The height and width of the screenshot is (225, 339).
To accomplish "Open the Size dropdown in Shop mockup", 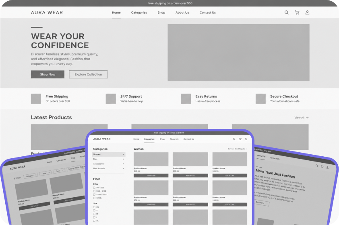I will [45, 173].
